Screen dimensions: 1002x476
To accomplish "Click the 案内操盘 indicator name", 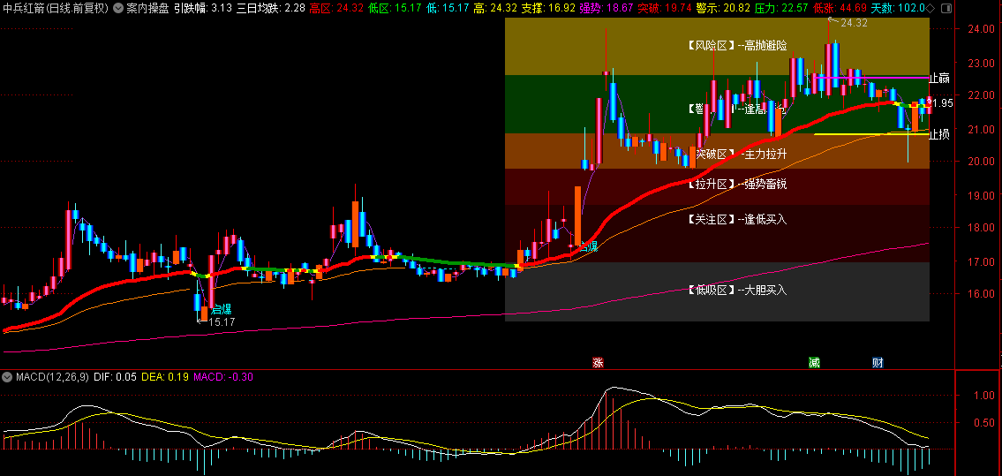I will pyautogui.click(x=147, y=8).
